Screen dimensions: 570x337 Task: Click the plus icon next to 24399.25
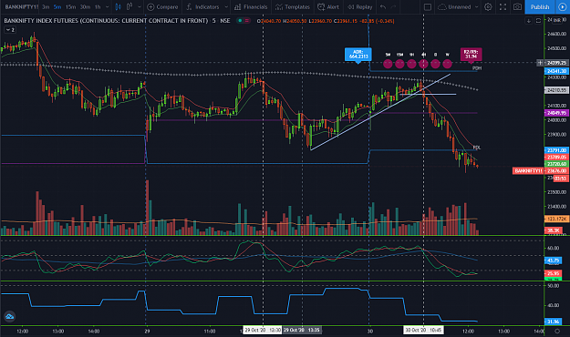[540, 63]
